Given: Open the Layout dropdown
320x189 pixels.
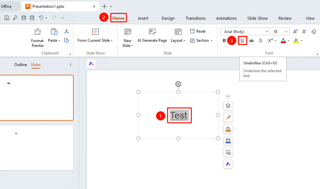Looking at the screenshot, I should point(178,40).
